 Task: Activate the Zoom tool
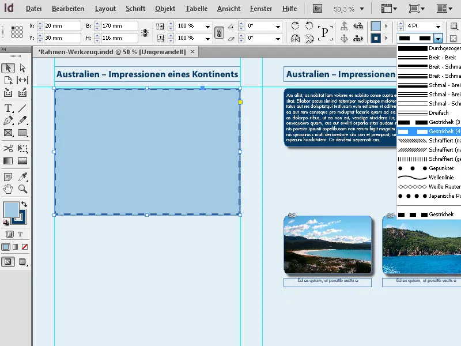[22, 189]
